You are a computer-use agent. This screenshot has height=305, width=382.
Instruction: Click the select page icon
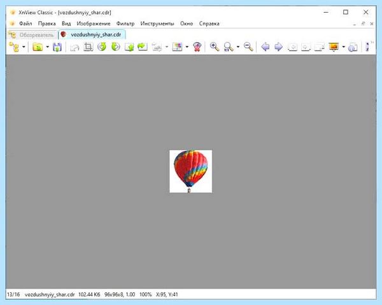[x=320, y=46]
